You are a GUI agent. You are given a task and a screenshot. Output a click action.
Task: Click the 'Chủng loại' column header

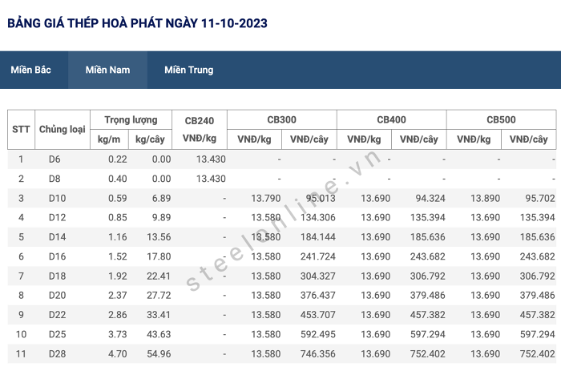point(63,129)
